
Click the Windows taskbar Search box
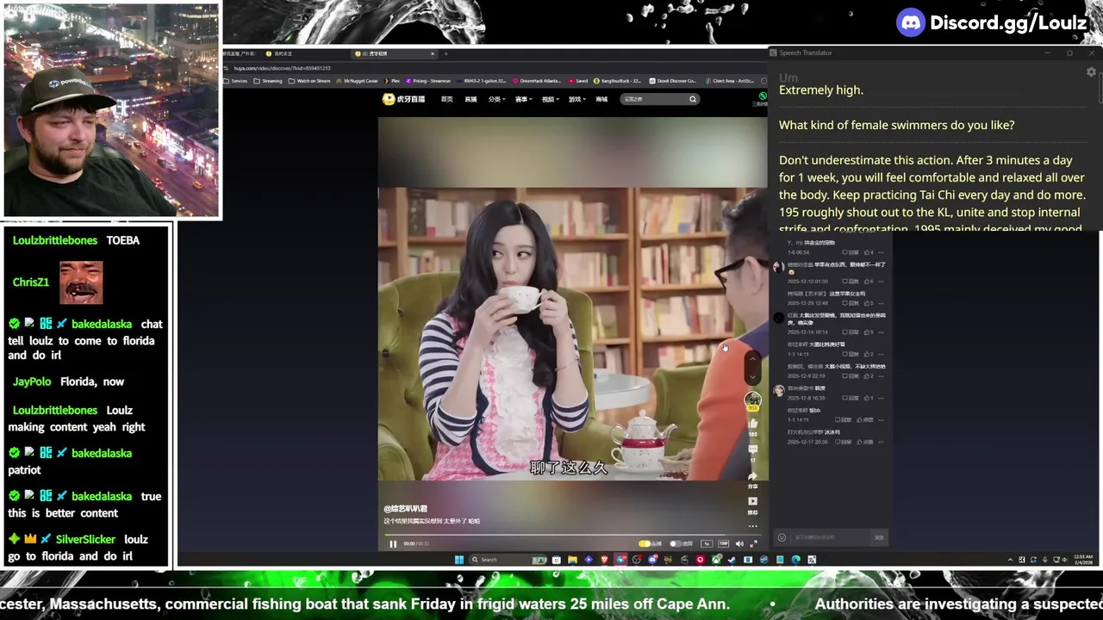pyautogui.click(x=508, y=559)
